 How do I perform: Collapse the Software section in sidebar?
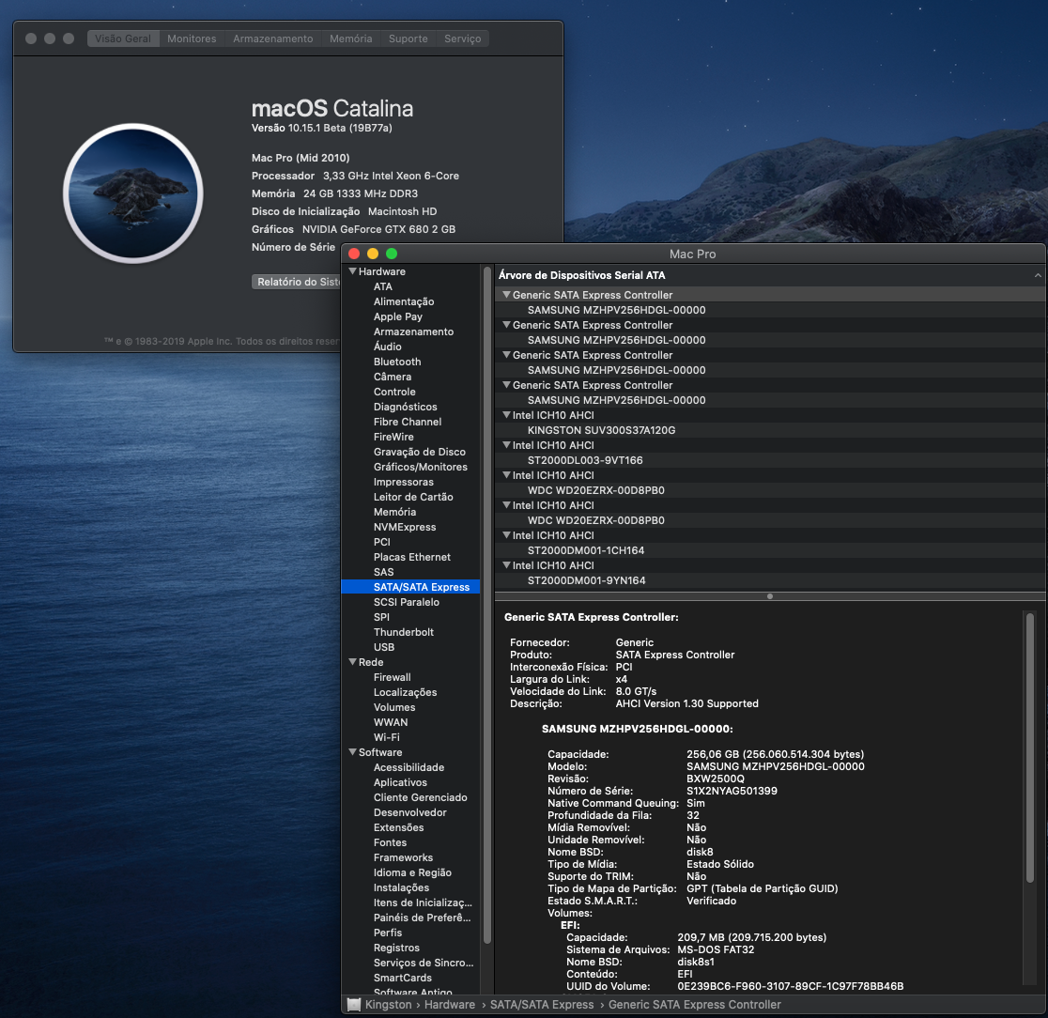[x=353, y=752]
